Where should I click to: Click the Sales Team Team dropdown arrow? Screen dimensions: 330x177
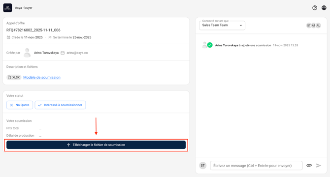click(x=241, y=26)
